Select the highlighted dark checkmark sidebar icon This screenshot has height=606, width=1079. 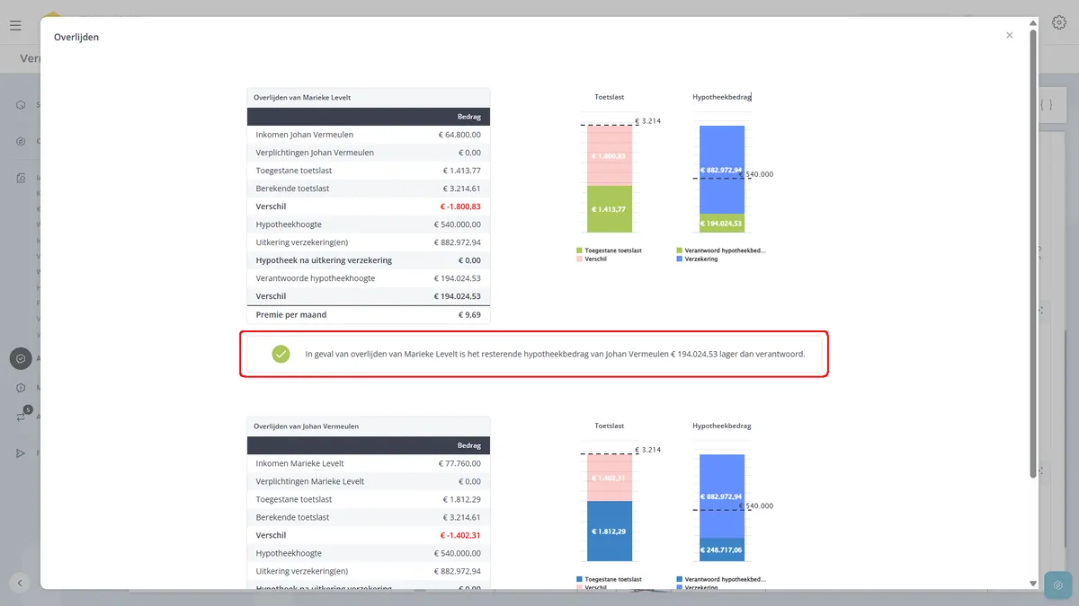click(x=21, y=358)
